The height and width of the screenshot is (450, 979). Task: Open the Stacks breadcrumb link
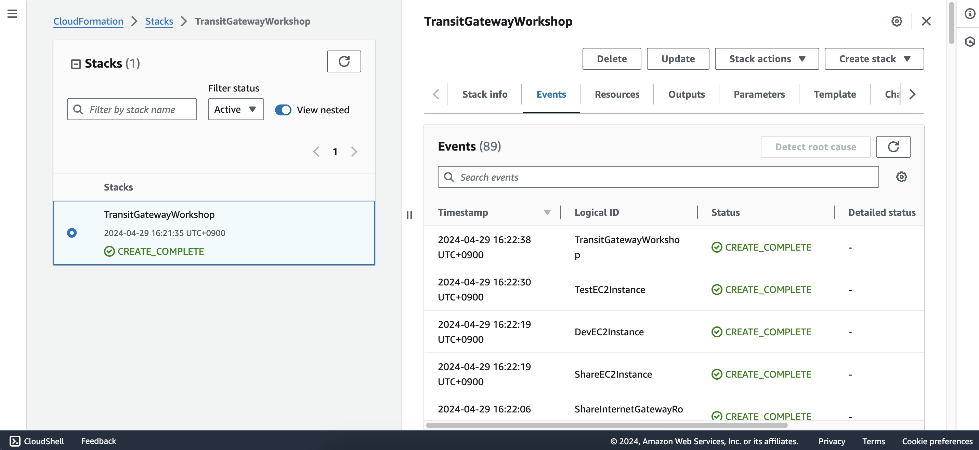(x=159, y=21)
